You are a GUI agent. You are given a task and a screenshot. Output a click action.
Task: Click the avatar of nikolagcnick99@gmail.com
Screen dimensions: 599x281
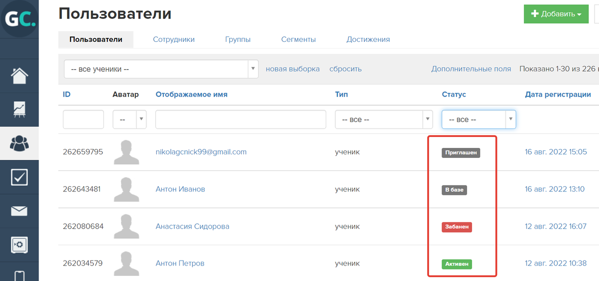(126, 152)
